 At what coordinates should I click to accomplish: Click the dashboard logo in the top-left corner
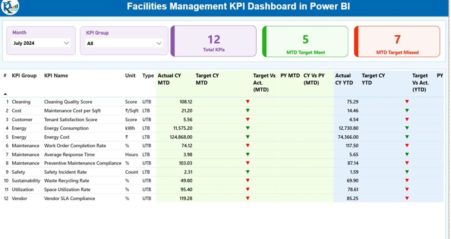point(10,7)
